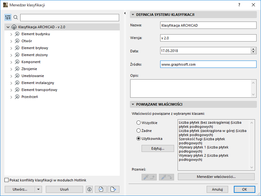This screenshot has width=261, height=196.
Task: Click the Klasyfikacja ARCHICAD cloud icon
Action: coord(14,27)
